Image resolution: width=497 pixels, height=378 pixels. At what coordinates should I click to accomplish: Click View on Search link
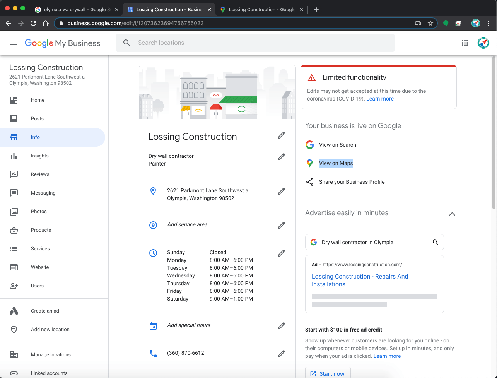pos(337,145)
